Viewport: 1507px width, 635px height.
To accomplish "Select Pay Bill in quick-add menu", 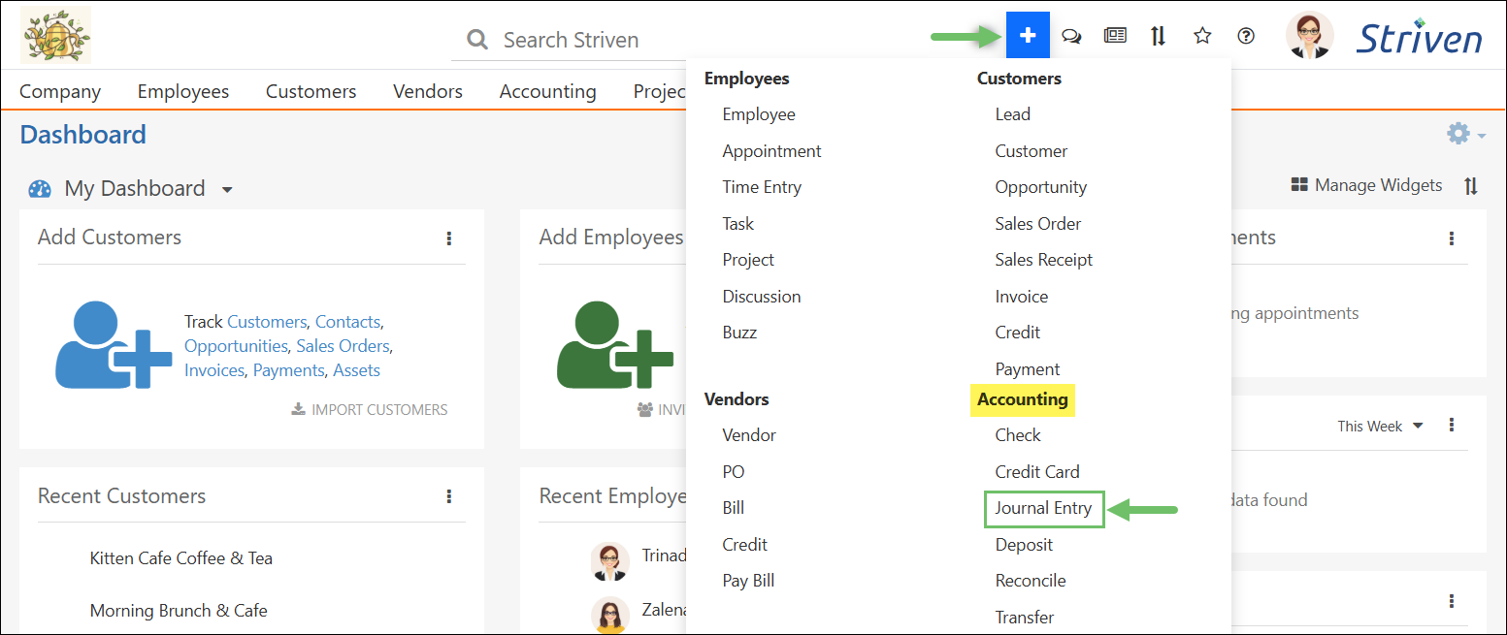I will [748, 581].
